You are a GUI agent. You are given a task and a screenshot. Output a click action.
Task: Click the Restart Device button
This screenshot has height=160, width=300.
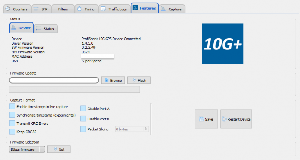point(236,119)
